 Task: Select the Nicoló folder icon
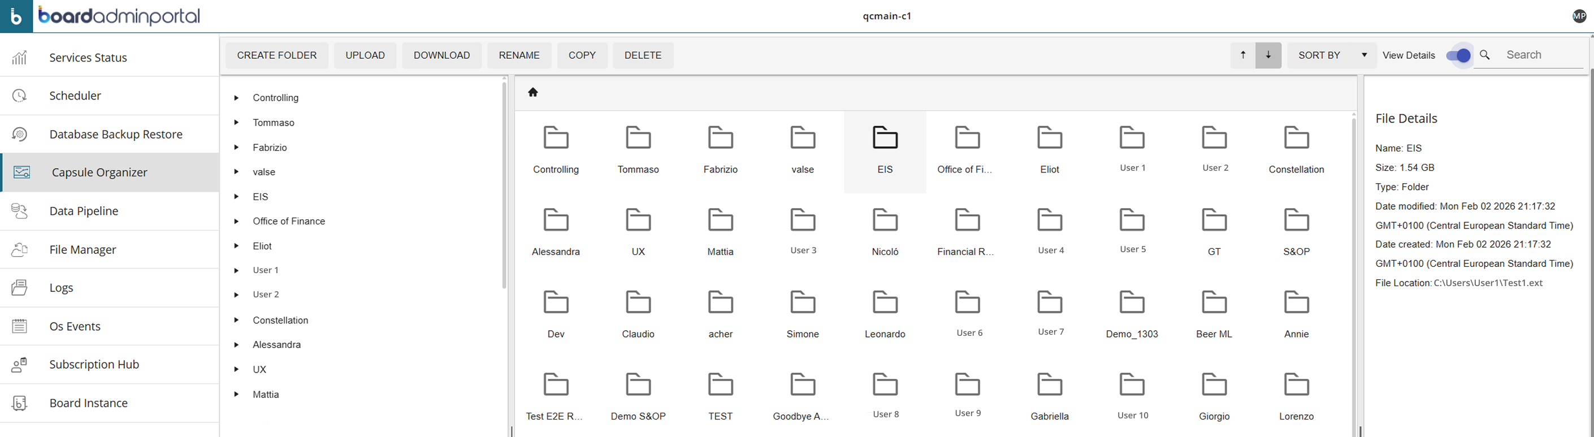click(x=885, y=220)
